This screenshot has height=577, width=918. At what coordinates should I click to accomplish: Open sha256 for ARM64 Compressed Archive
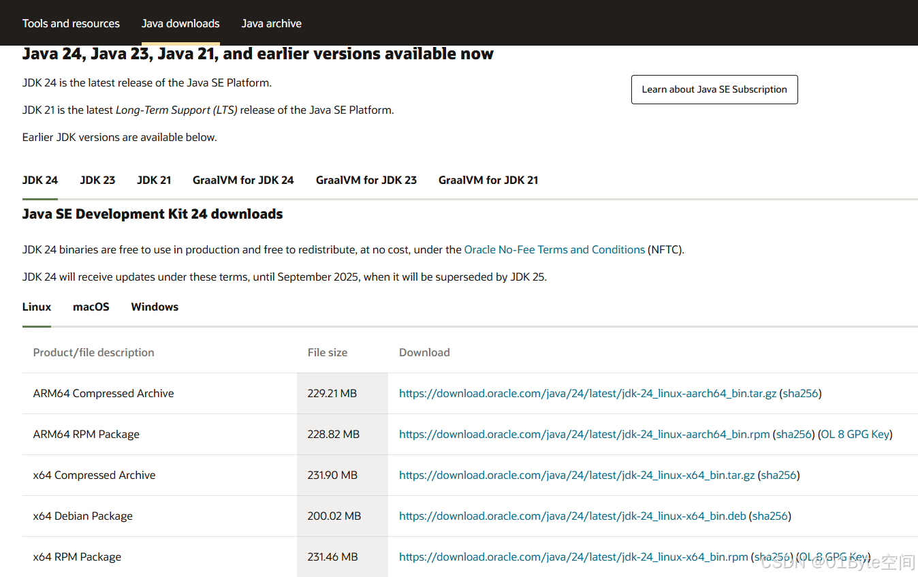[x=801, y=393]
